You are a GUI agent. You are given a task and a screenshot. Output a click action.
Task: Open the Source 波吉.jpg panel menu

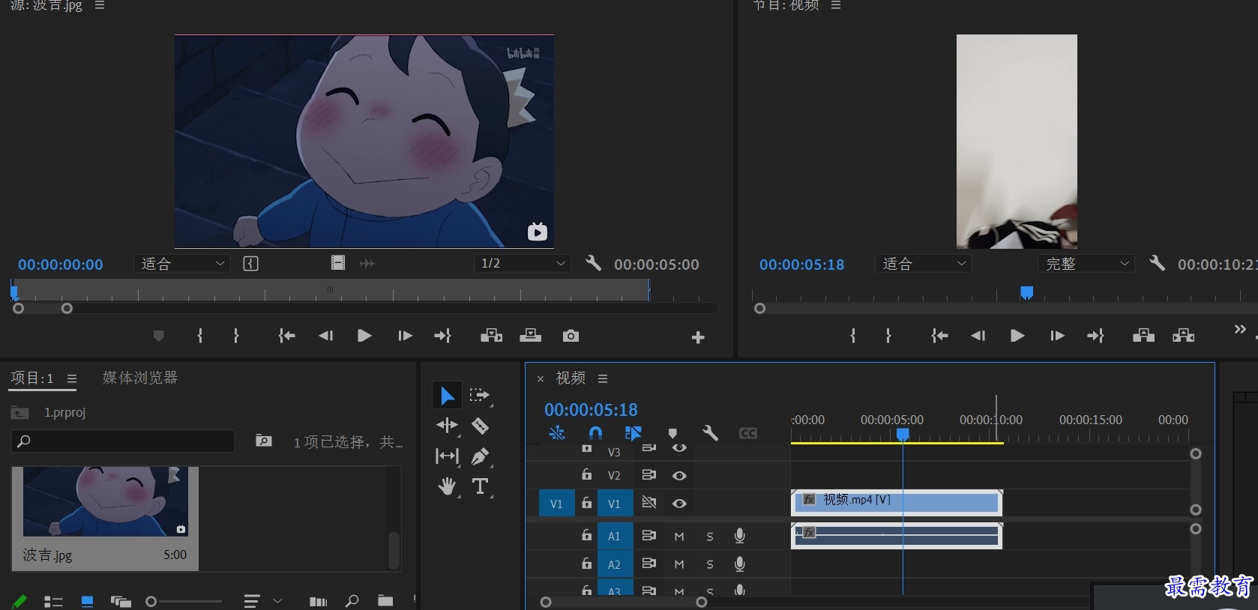(x=100, y=5)
